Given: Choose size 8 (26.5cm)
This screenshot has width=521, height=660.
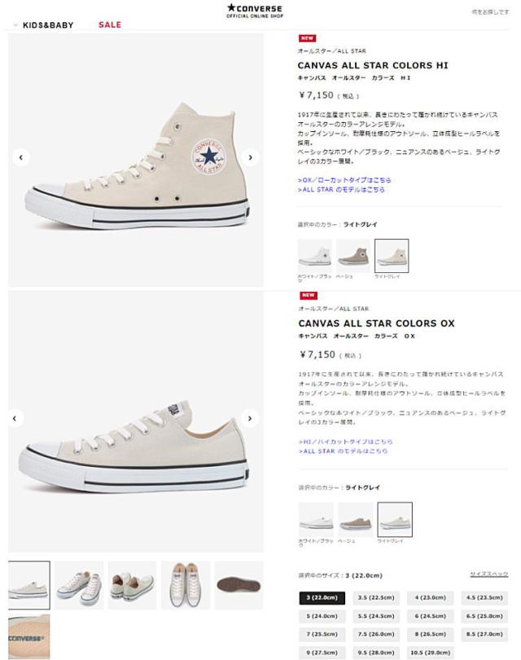Looking at the screenshot, I should (x=430, y=634).
